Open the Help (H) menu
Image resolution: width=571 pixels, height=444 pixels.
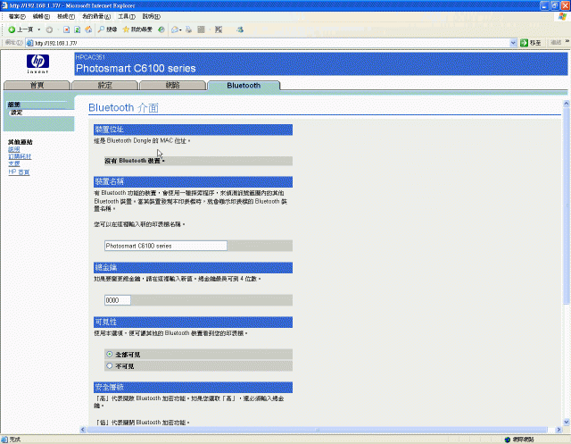pyautogui.click(x=151, y=16)
